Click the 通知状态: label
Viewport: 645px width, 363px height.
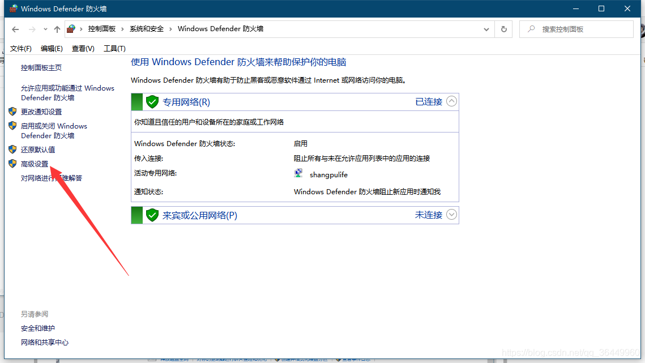click(x=148, y=192)
